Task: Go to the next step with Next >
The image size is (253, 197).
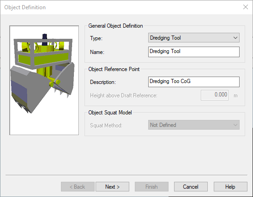Action: click(x=112, y=187)
